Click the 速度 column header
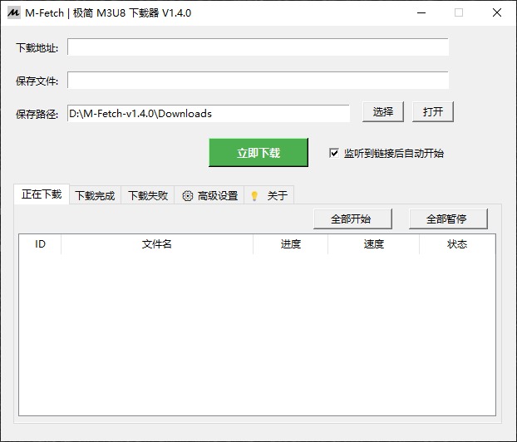This screenshot has height=442, width=517. pos(373,244)
